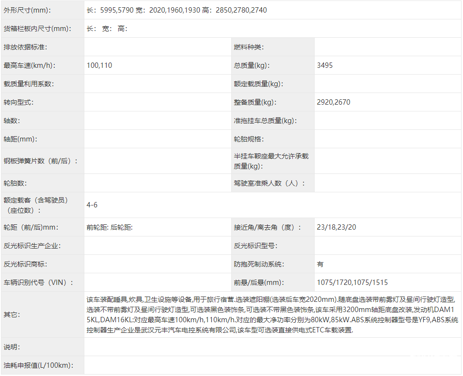Viewport: 463px width, 376px height.
Task: Click the 防抱死制动系统 label
Action: point(259,264)
